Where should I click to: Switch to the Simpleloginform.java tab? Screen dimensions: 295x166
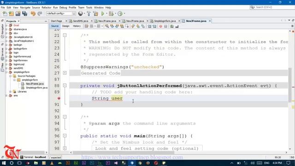coord(165,21)
